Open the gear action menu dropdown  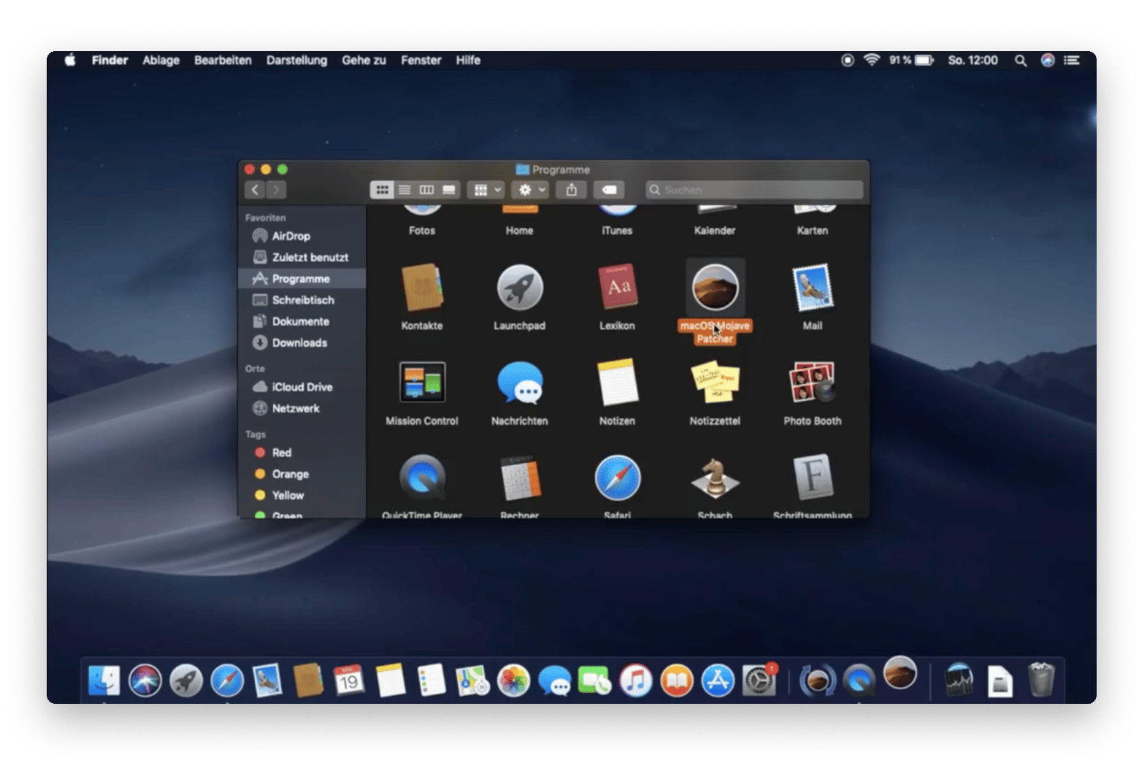click(530, 190)
